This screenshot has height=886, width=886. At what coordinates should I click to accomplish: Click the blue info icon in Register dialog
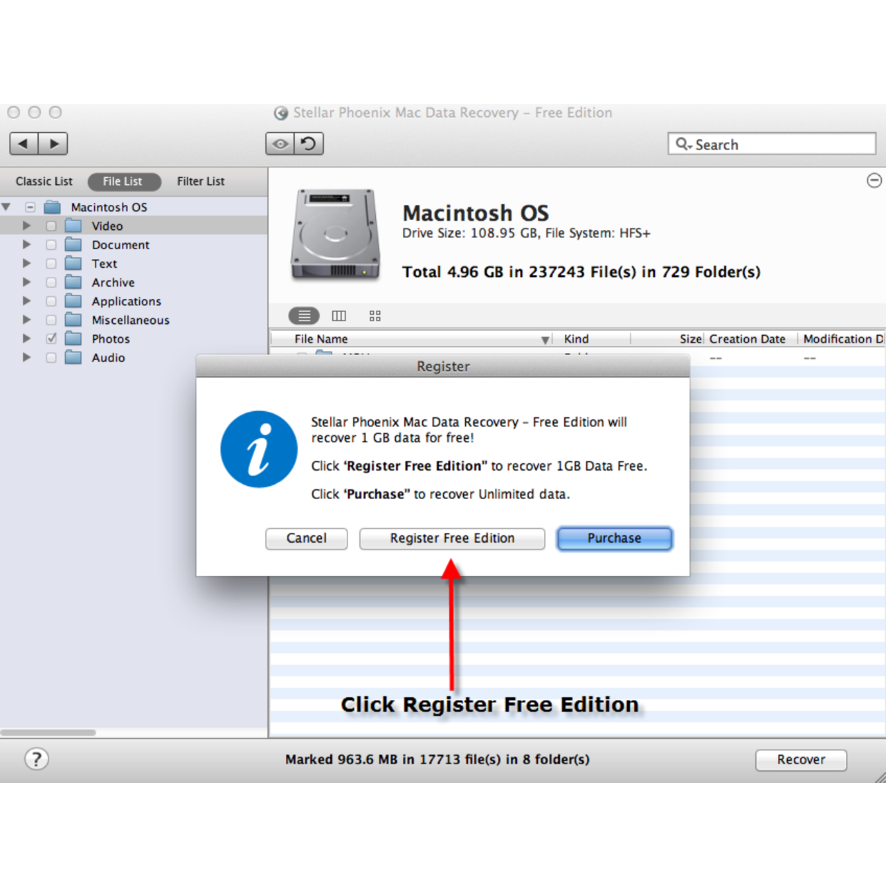point(259,449)
